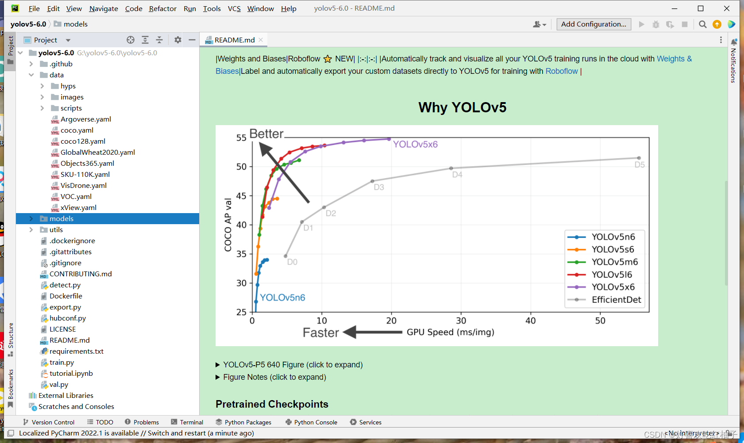
Task: Open the Refactor menu
Action: (x=162, y=8)
